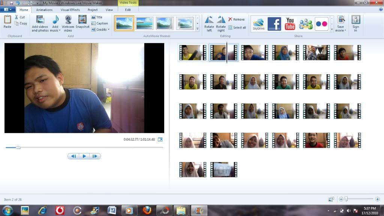Screen dimensions: 384x216
Task: Open Firefox from the taskbar
Action: click(147, 210)
